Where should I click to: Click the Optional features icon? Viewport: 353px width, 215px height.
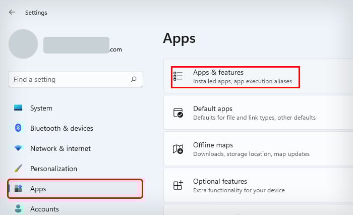(x=178, y=185)
